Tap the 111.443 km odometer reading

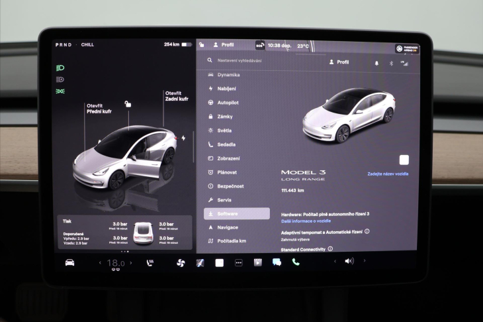coord(292,190)
